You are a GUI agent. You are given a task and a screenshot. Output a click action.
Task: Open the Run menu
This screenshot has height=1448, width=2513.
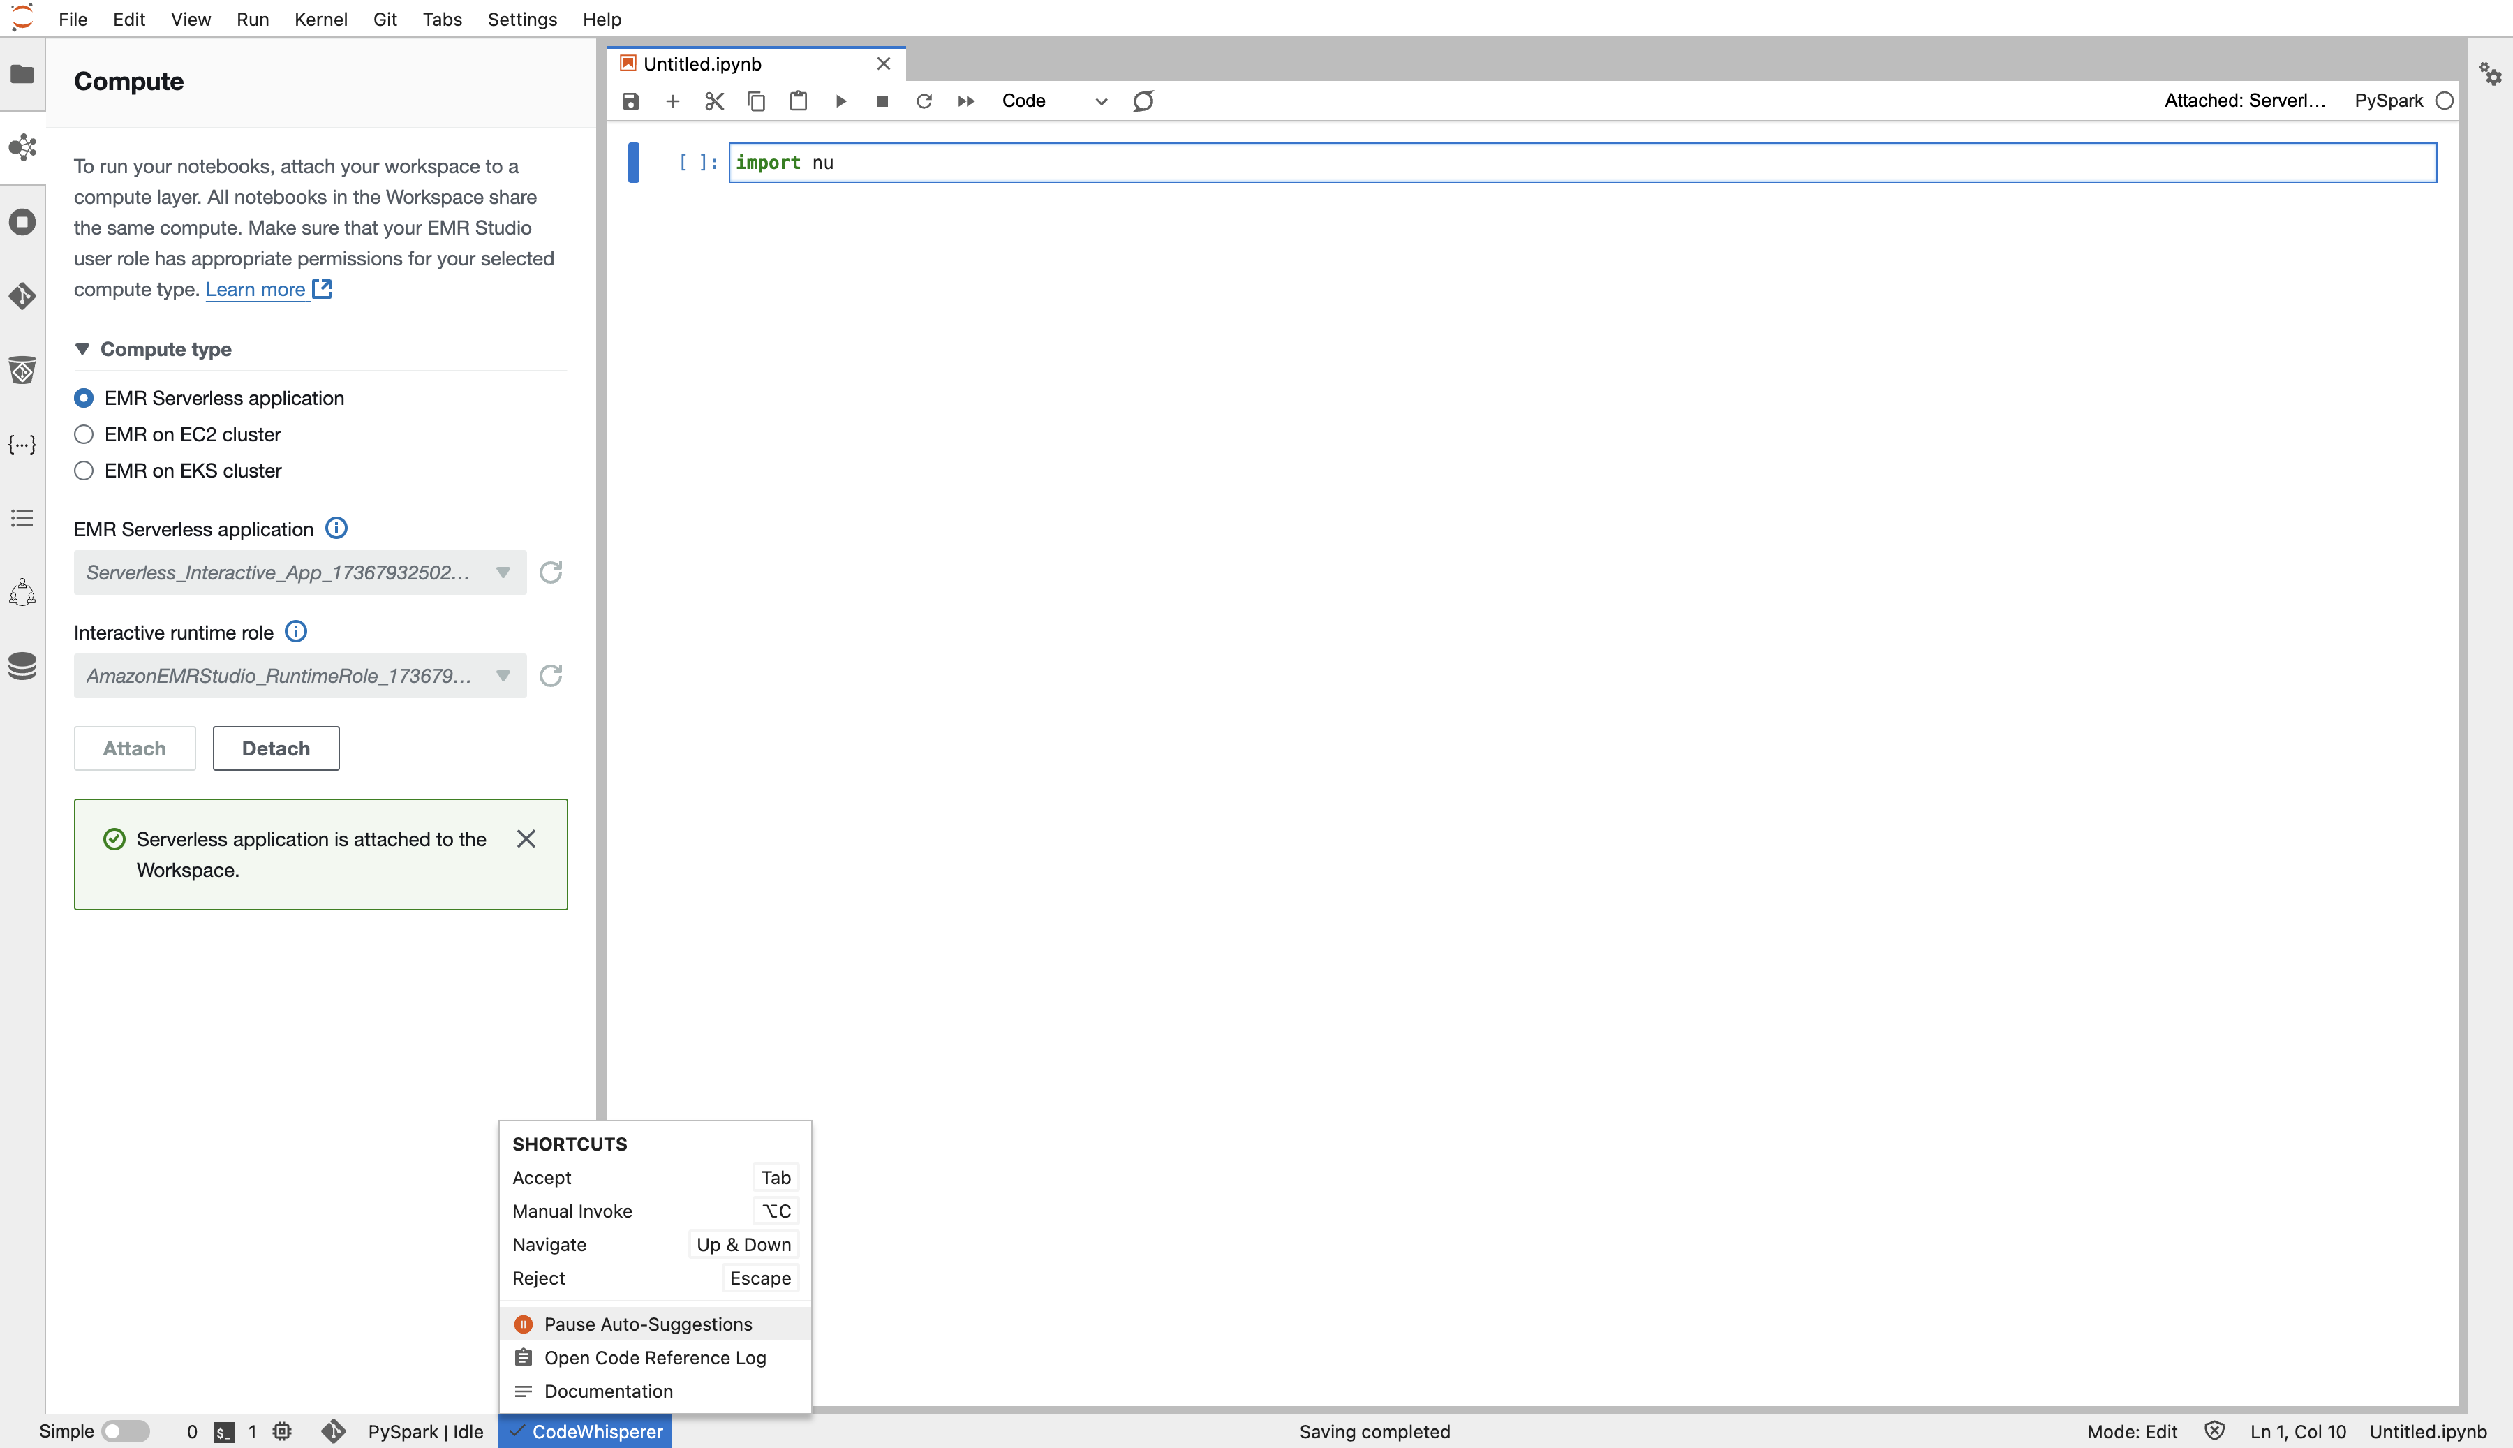253,19
